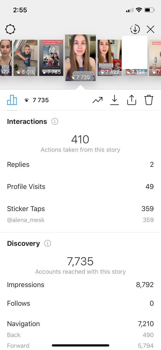Select story thumbnail with 7 422 views

tap(110, 58)
